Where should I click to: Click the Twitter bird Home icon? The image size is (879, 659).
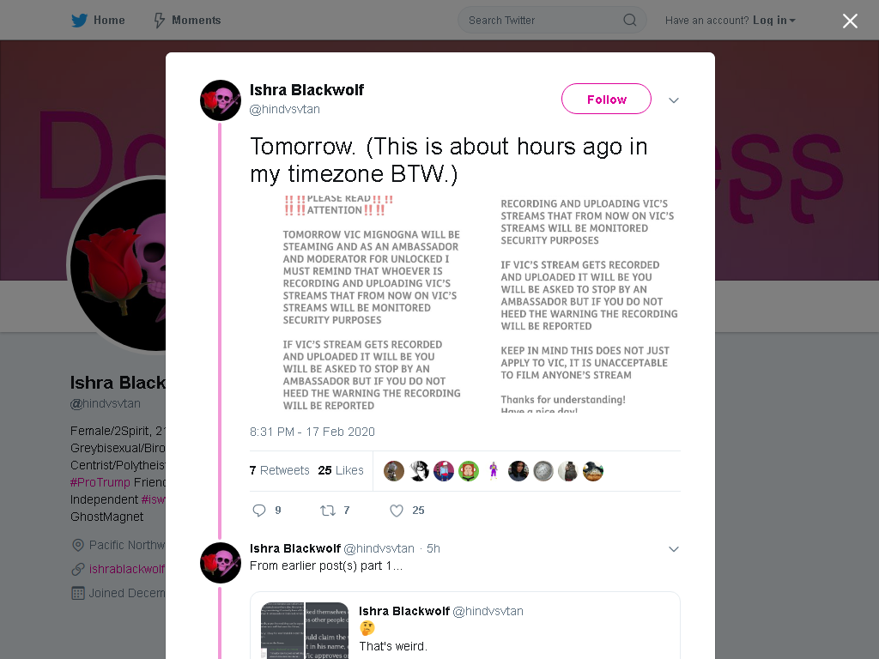pyautogui.click(x=79, y=21)
